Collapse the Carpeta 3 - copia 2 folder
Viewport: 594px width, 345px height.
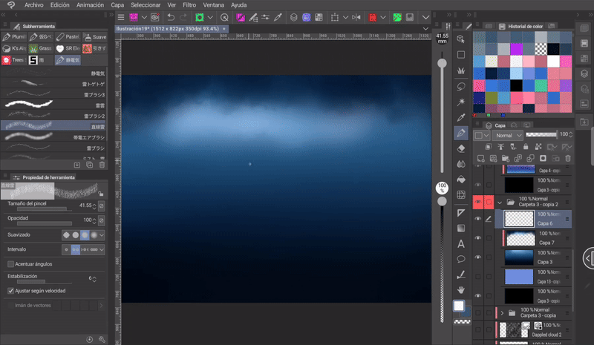(500, 203)
